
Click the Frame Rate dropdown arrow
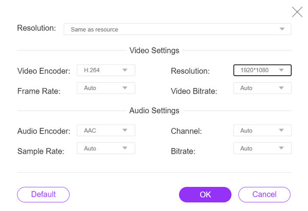(125, 88)
